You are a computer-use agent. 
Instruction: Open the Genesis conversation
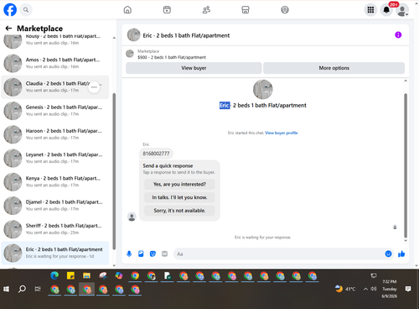(55, 111)
